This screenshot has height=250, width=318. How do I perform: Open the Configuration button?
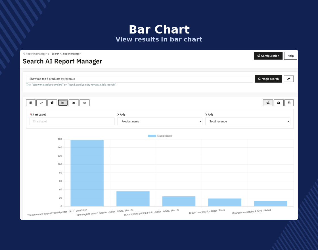coord(268,56)
